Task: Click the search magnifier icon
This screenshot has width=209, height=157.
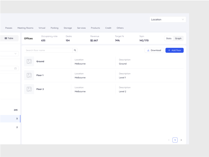Action: (x=75, y=50)
